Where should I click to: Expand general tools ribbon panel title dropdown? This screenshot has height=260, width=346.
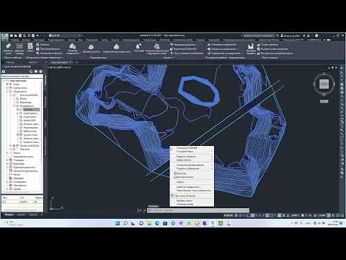[x=45, y=58]
